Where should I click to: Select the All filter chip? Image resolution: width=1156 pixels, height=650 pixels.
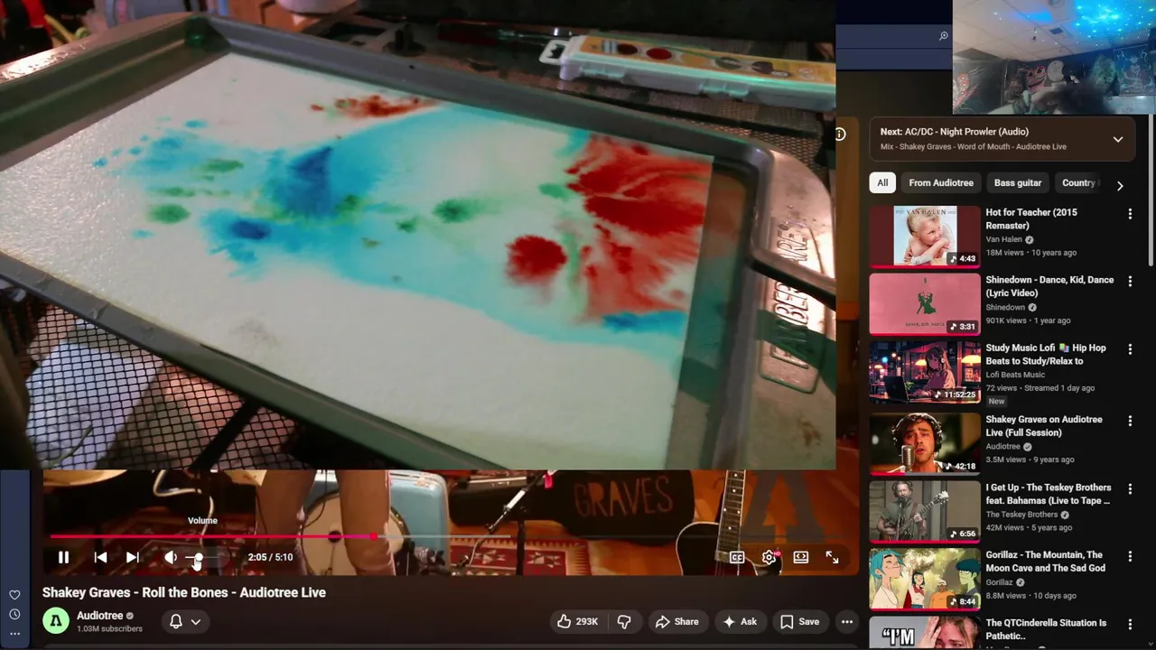(882, 182)
